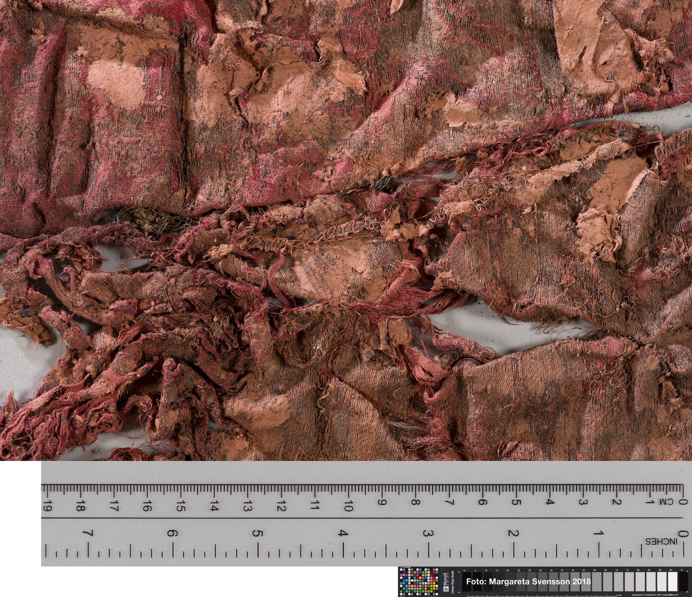Click the multicolor ColorChecker patch grid
Viewport: 692px width, 597px height.
click(x=419, y=582)
